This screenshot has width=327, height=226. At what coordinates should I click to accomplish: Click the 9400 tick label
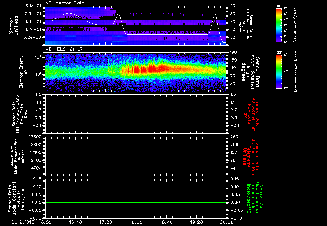tap(36, 160)
